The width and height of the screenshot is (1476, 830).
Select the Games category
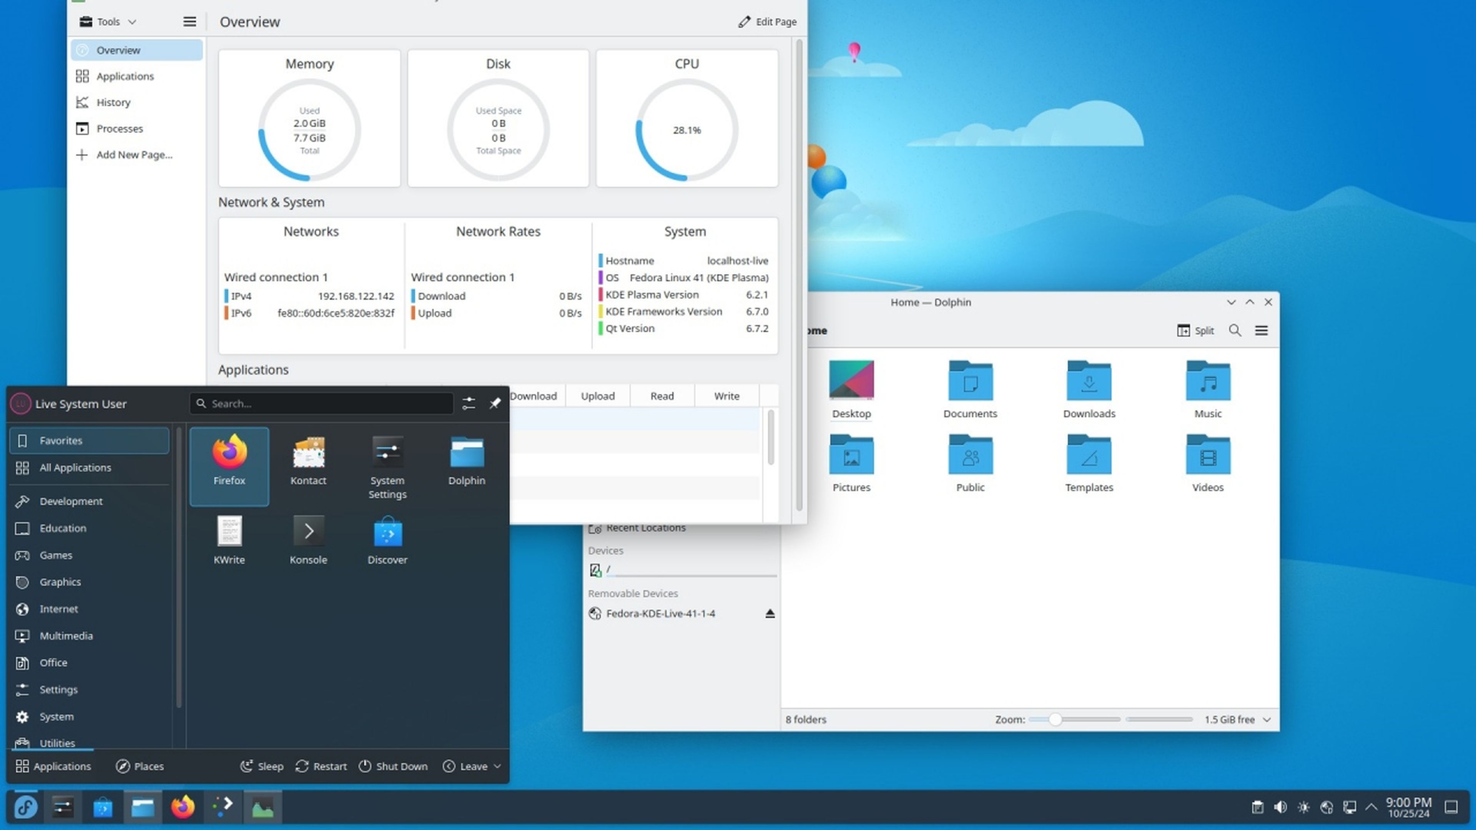(x=90, y=555)
